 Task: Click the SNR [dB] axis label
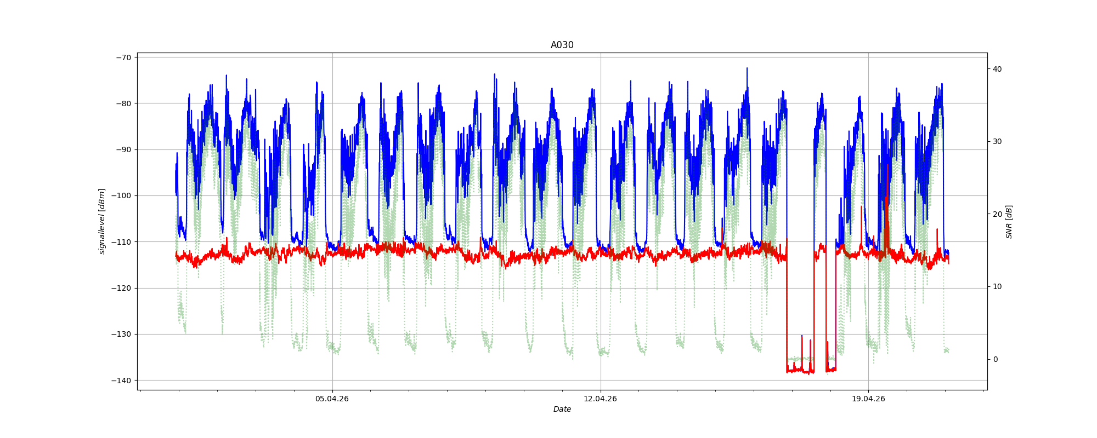pos(1009,221)
